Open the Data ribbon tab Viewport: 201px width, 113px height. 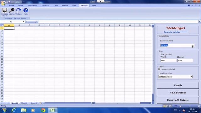(56, 6)
